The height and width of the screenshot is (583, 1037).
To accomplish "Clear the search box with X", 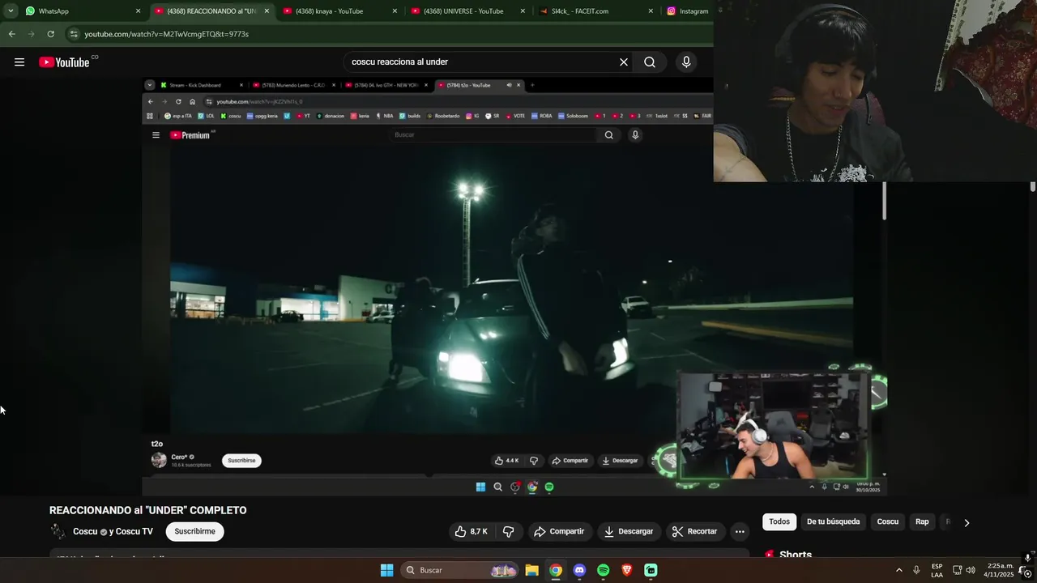I will coord(624,62).
